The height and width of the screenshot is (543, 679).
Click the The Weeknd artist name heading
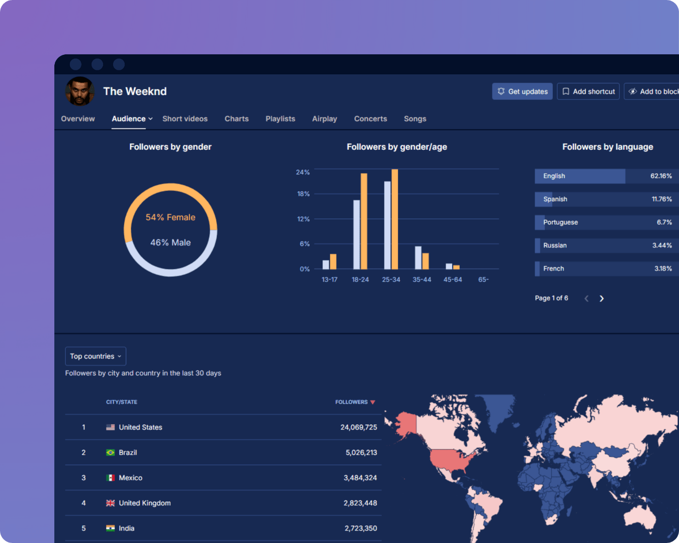[135, 91]
